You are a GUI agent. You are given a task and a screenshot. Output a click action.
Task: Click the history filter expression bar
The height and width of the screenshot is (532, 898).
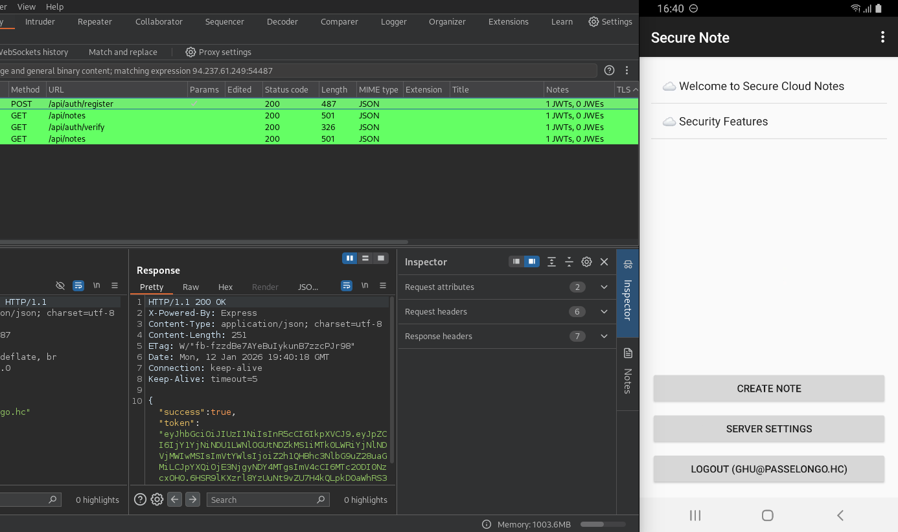click(x=299, y=71)
